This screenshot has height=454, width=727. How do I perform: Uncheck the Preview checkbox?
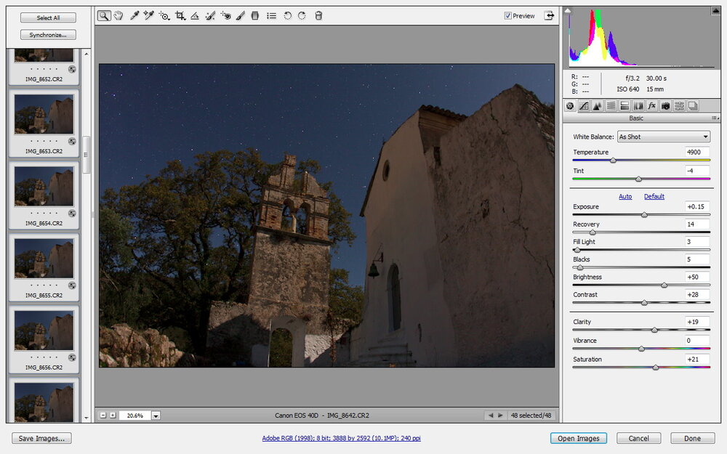pyautogui.click(x=508, y=16)
